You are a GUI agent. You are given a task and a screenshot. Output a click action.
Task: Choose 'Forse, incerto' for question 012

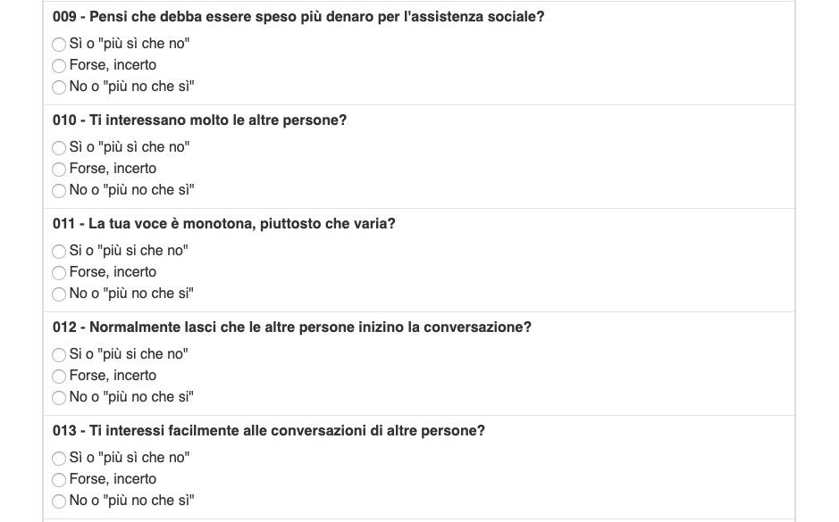pyautogui.click(x=59, y=377)
